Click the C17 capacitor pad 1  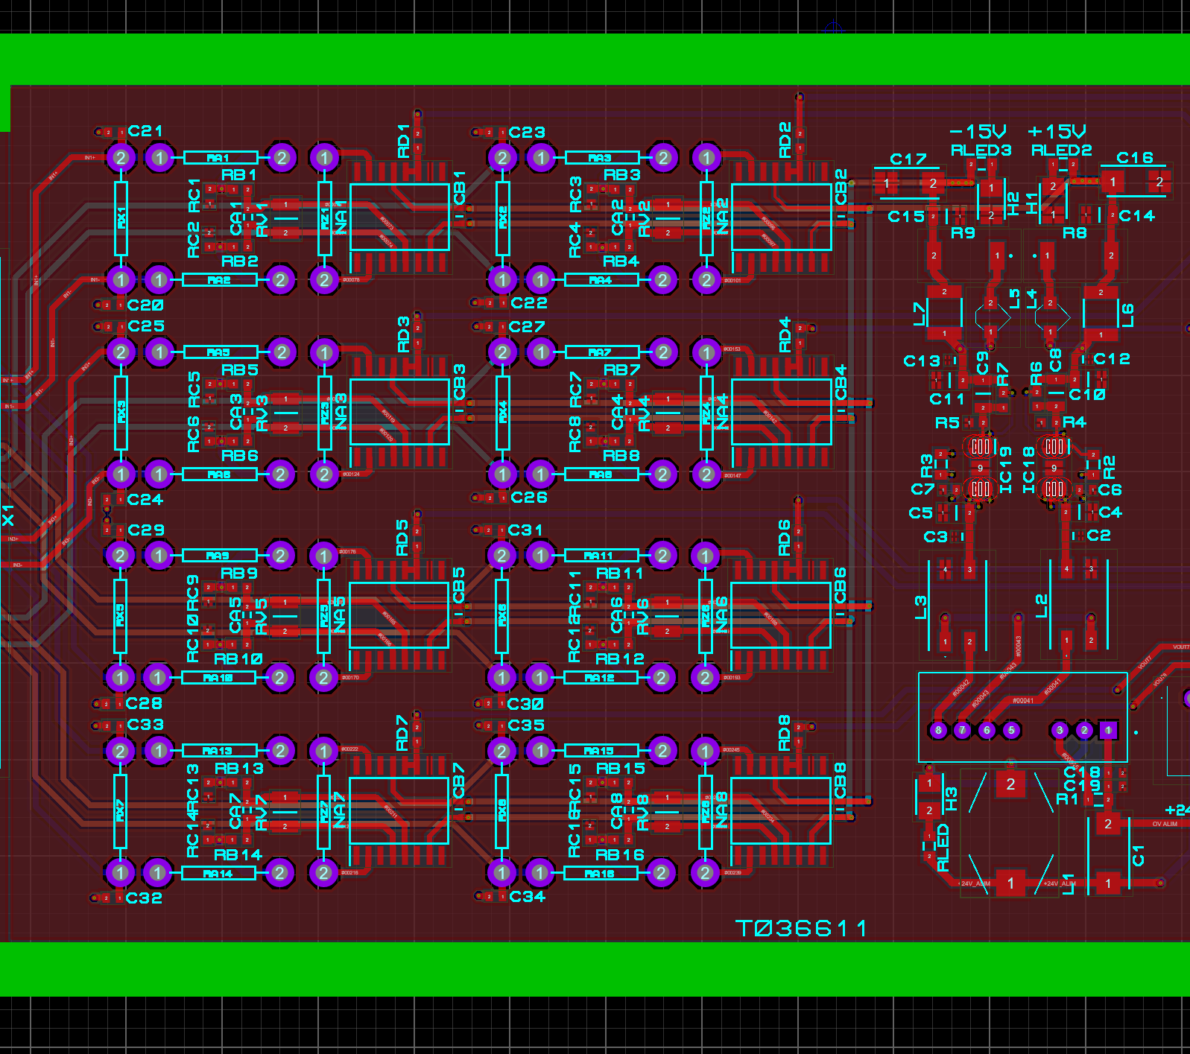887,182
